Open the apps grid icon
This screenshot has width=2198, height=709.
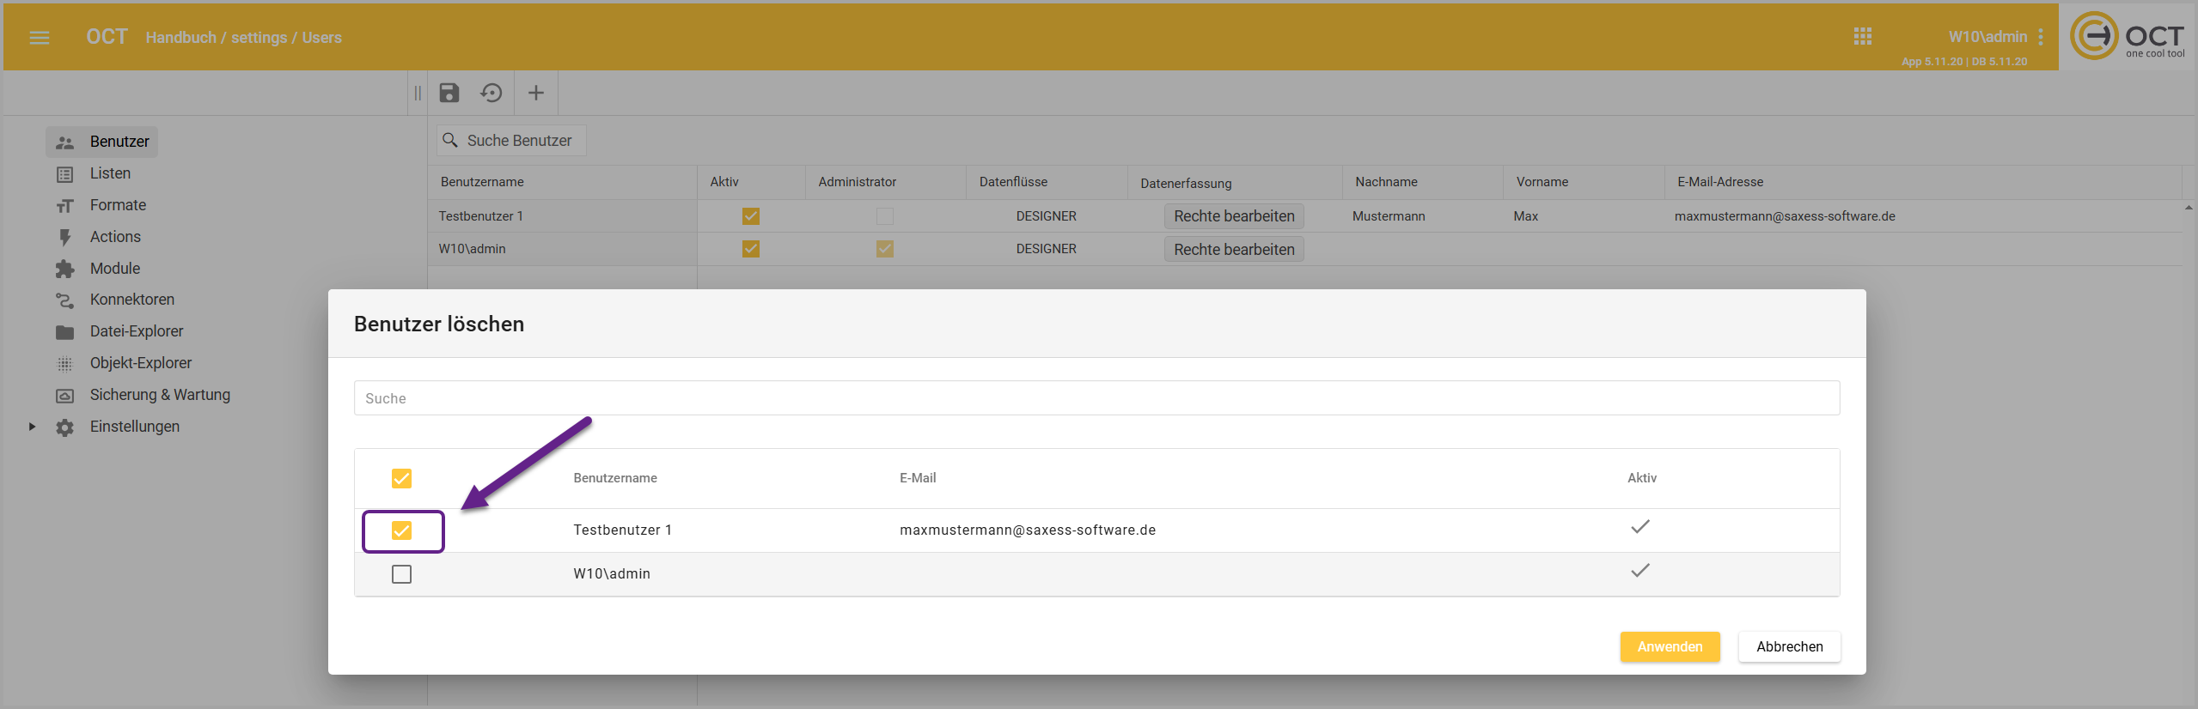[x=1862, y=37]
